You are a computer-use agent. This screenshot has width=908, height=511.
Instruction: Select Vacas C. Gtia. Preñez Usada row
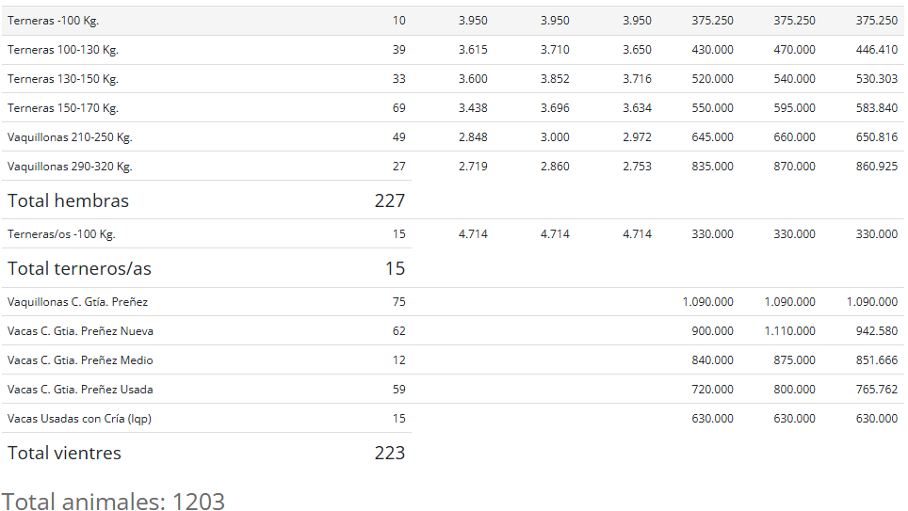click(x=453, y=389)
